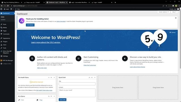Click the blocks and patterns circle icon

32,59
